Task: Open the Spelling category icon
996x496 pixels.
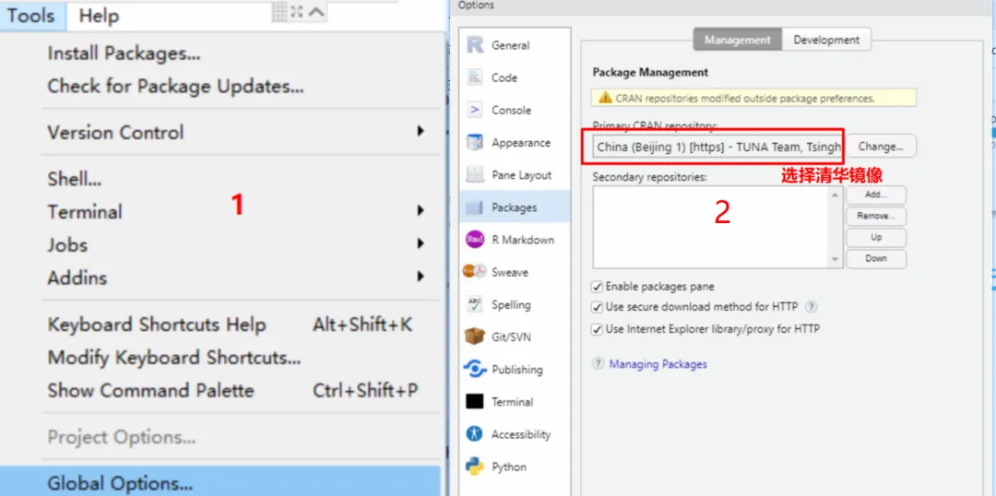Action: coord(475,304)
